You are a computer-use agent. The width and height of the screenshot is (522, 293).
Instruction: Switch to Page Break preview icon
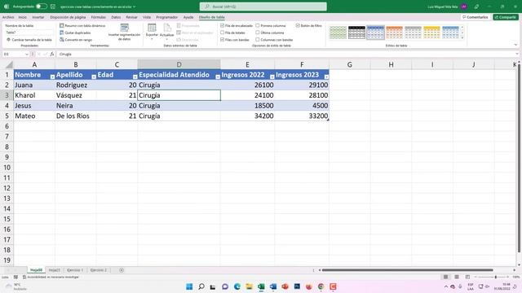467,277
